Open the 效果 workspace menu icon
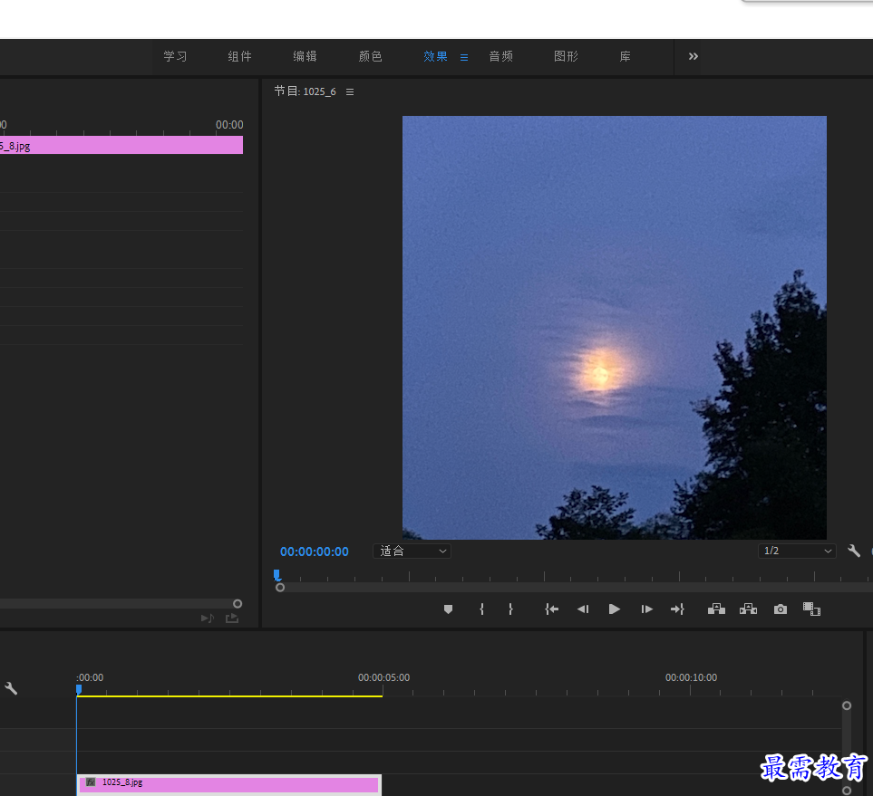The image size is (873, 796). 464,57
